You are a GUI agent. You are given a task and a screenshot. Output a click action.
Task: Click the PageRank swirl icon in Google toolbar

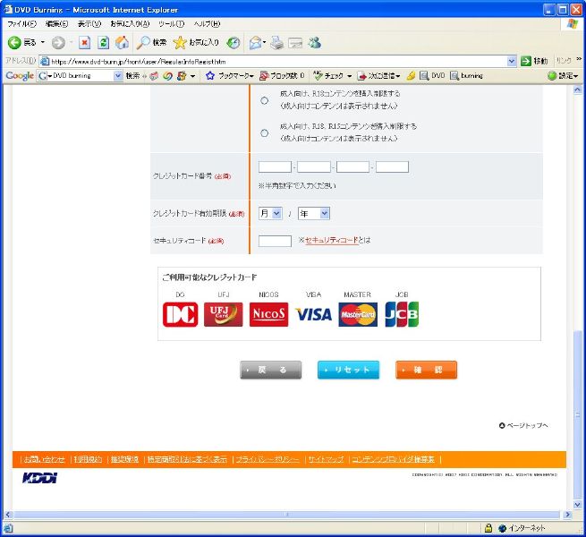point(167,76)
